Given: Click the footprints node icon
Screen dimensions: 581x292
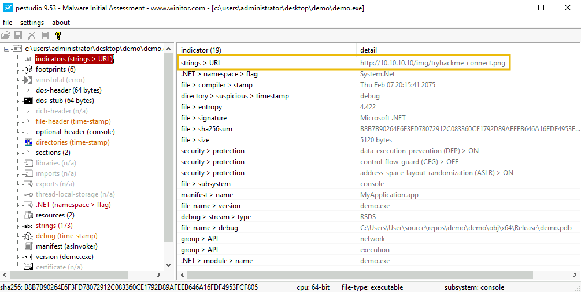Looking at the screenshot, I should point(28,69).
